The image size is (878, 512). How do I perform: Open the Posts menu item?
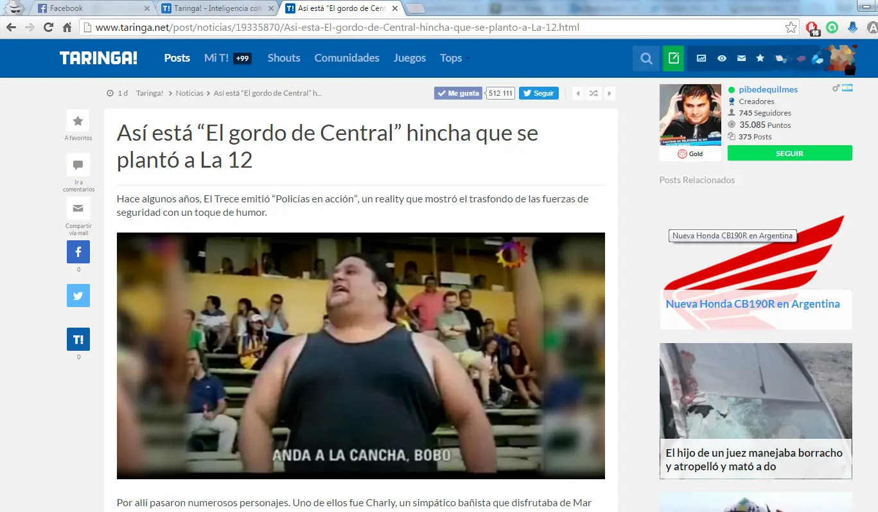[177, 58]
